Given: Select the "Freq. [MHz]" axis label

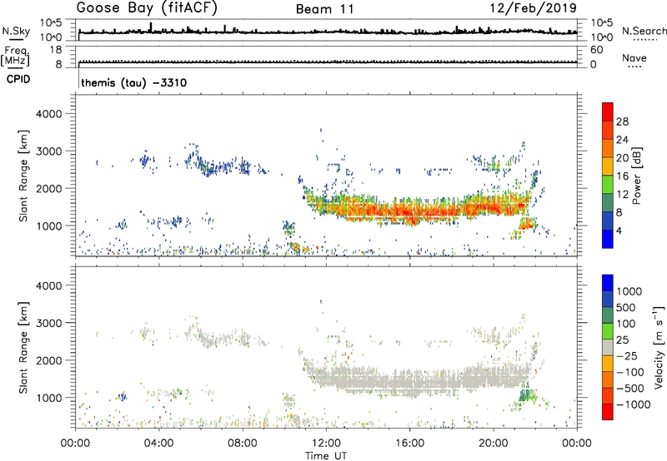Looking at the screenshot, I should (16, 57).
